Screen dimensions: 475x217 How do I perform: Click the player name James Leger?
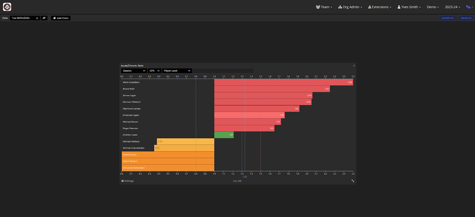click(x=129, y=96)
